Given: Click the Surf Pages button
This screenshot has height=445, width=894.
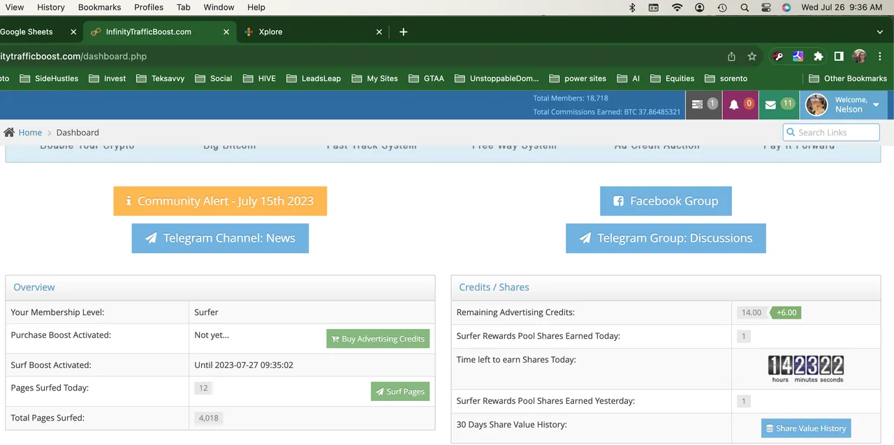Looking at the screenshot, I should click(400, 391).
